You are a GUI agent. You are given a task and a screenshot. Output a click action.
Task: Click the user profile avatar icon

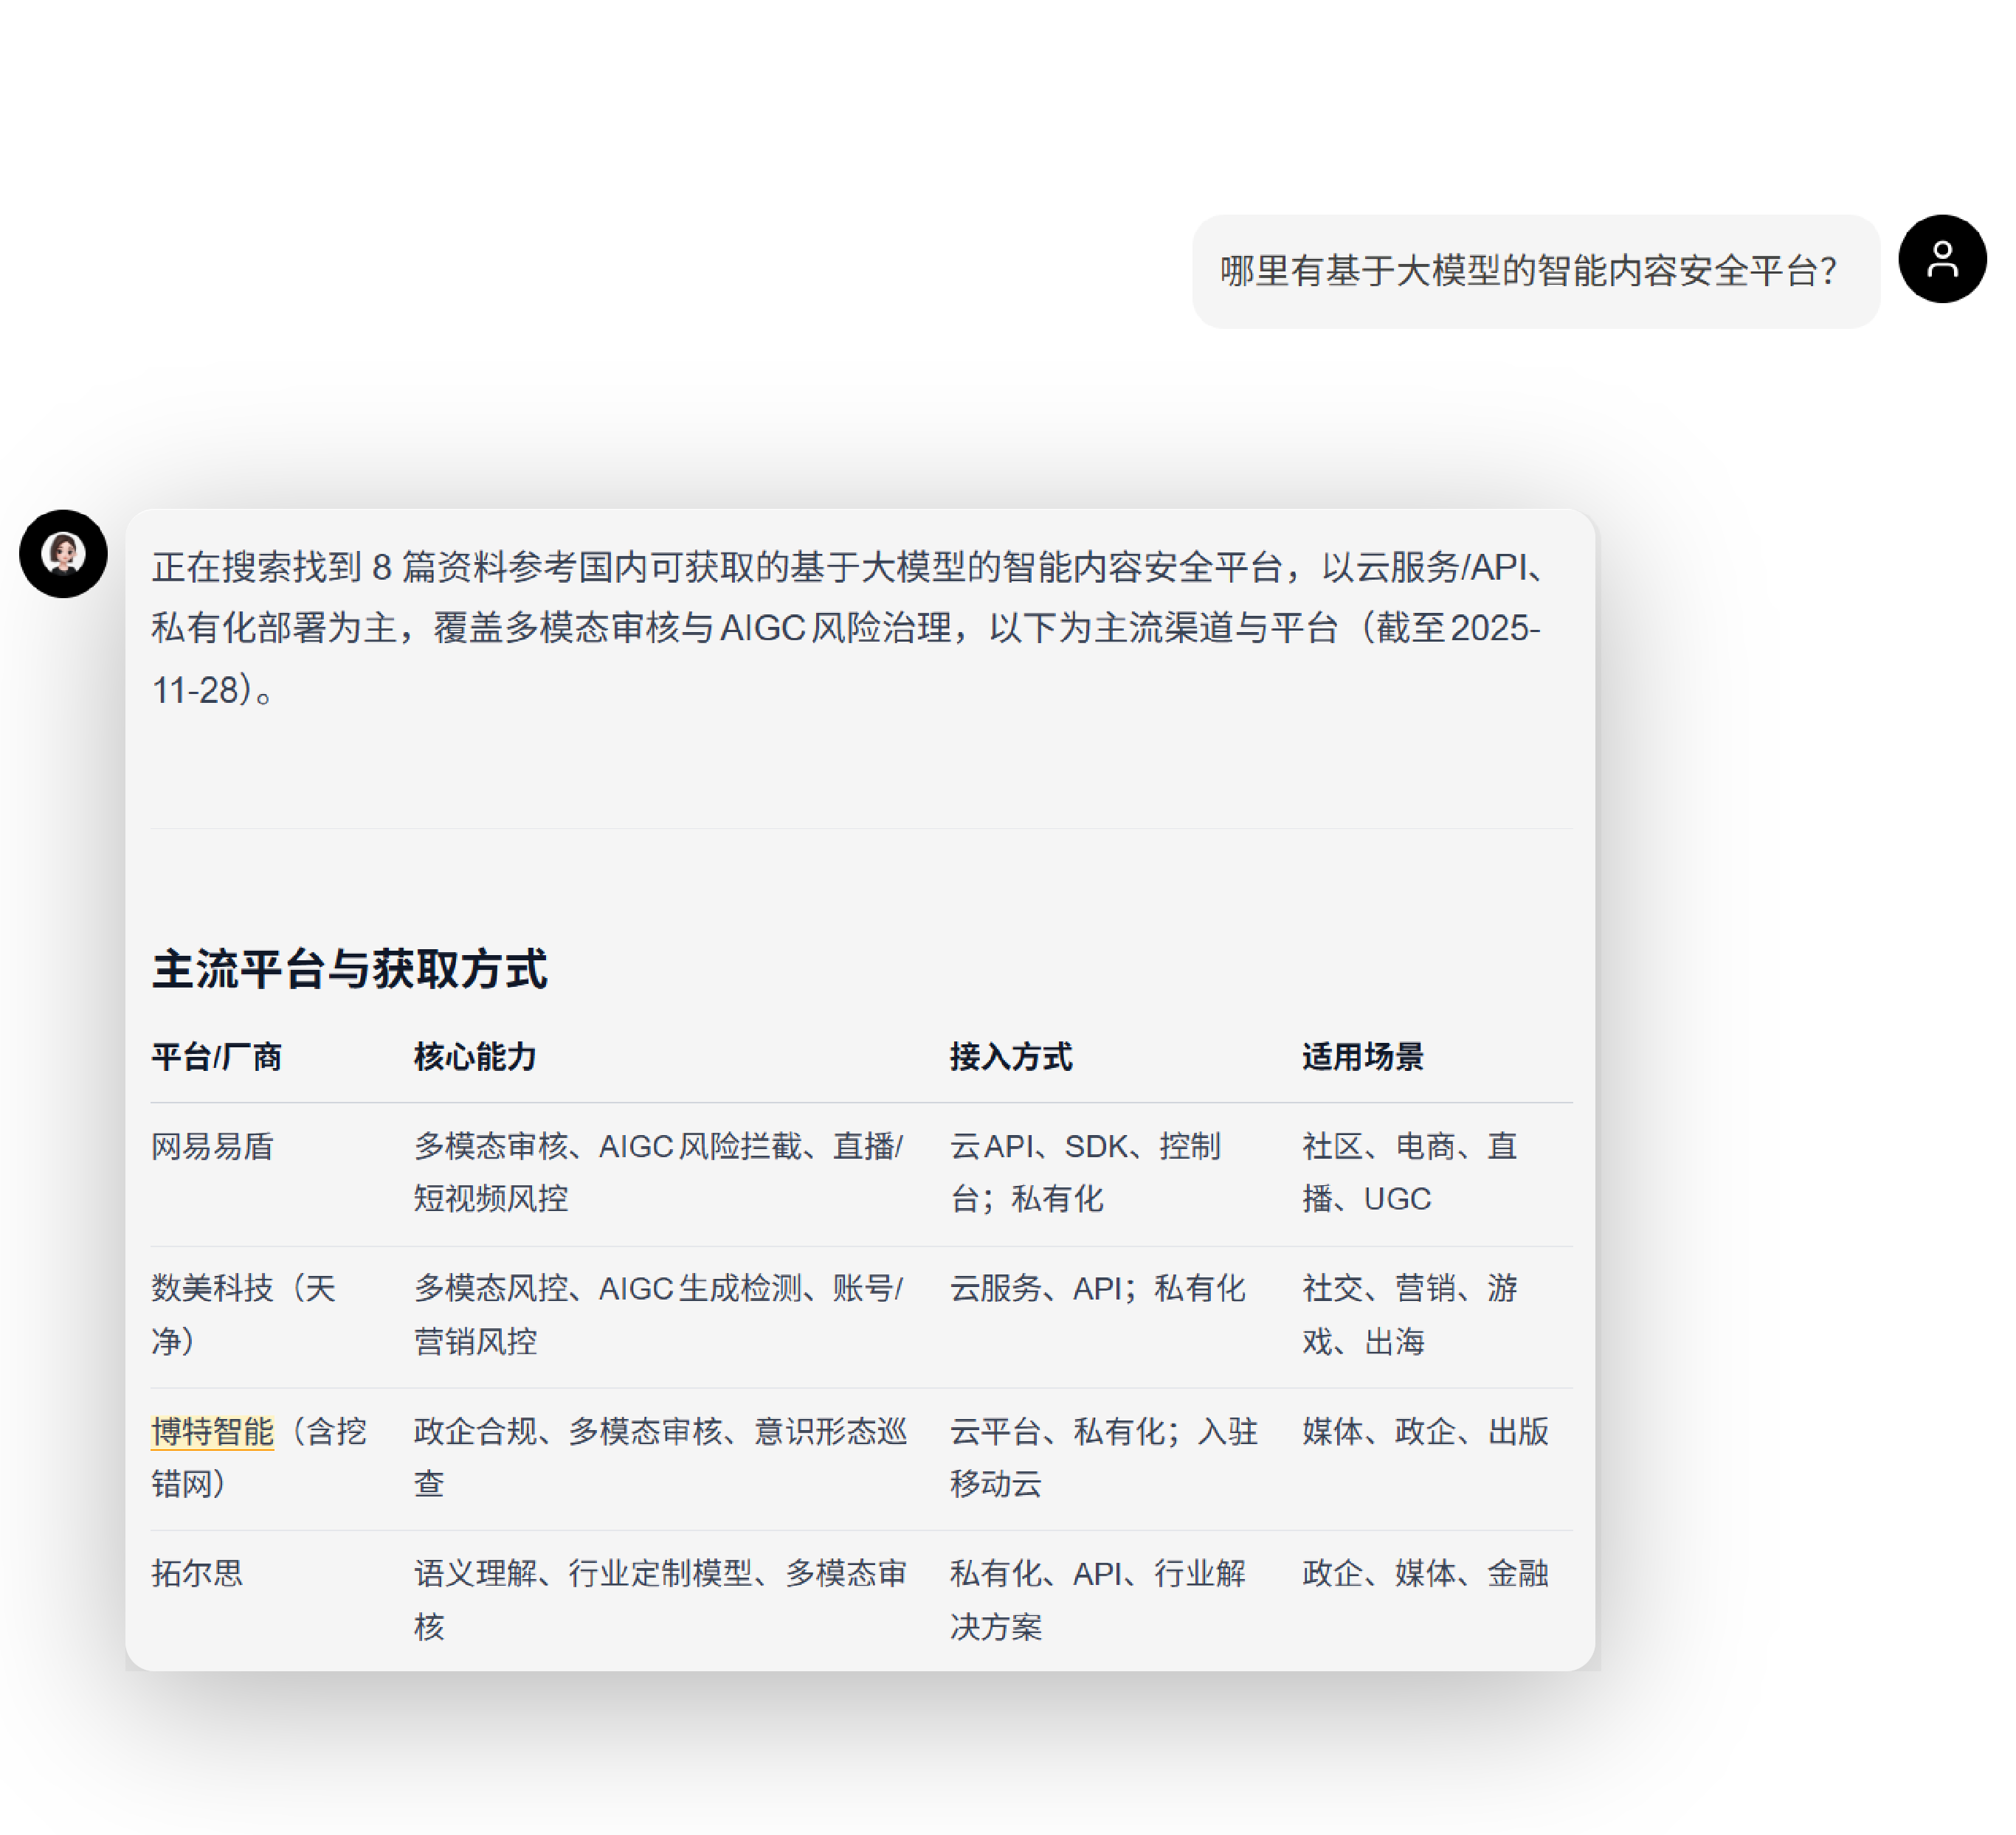(x=1941, y=259)
